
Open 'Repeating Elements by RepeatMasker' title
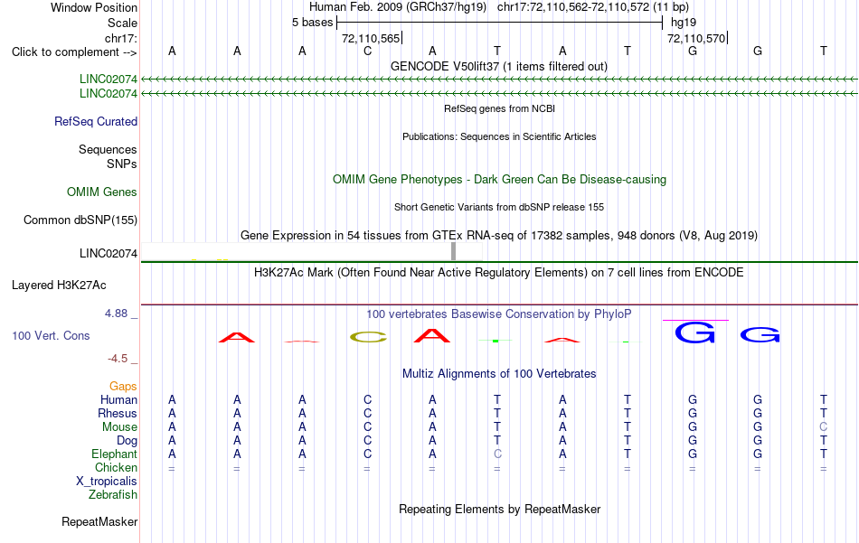tap(499, 509)
